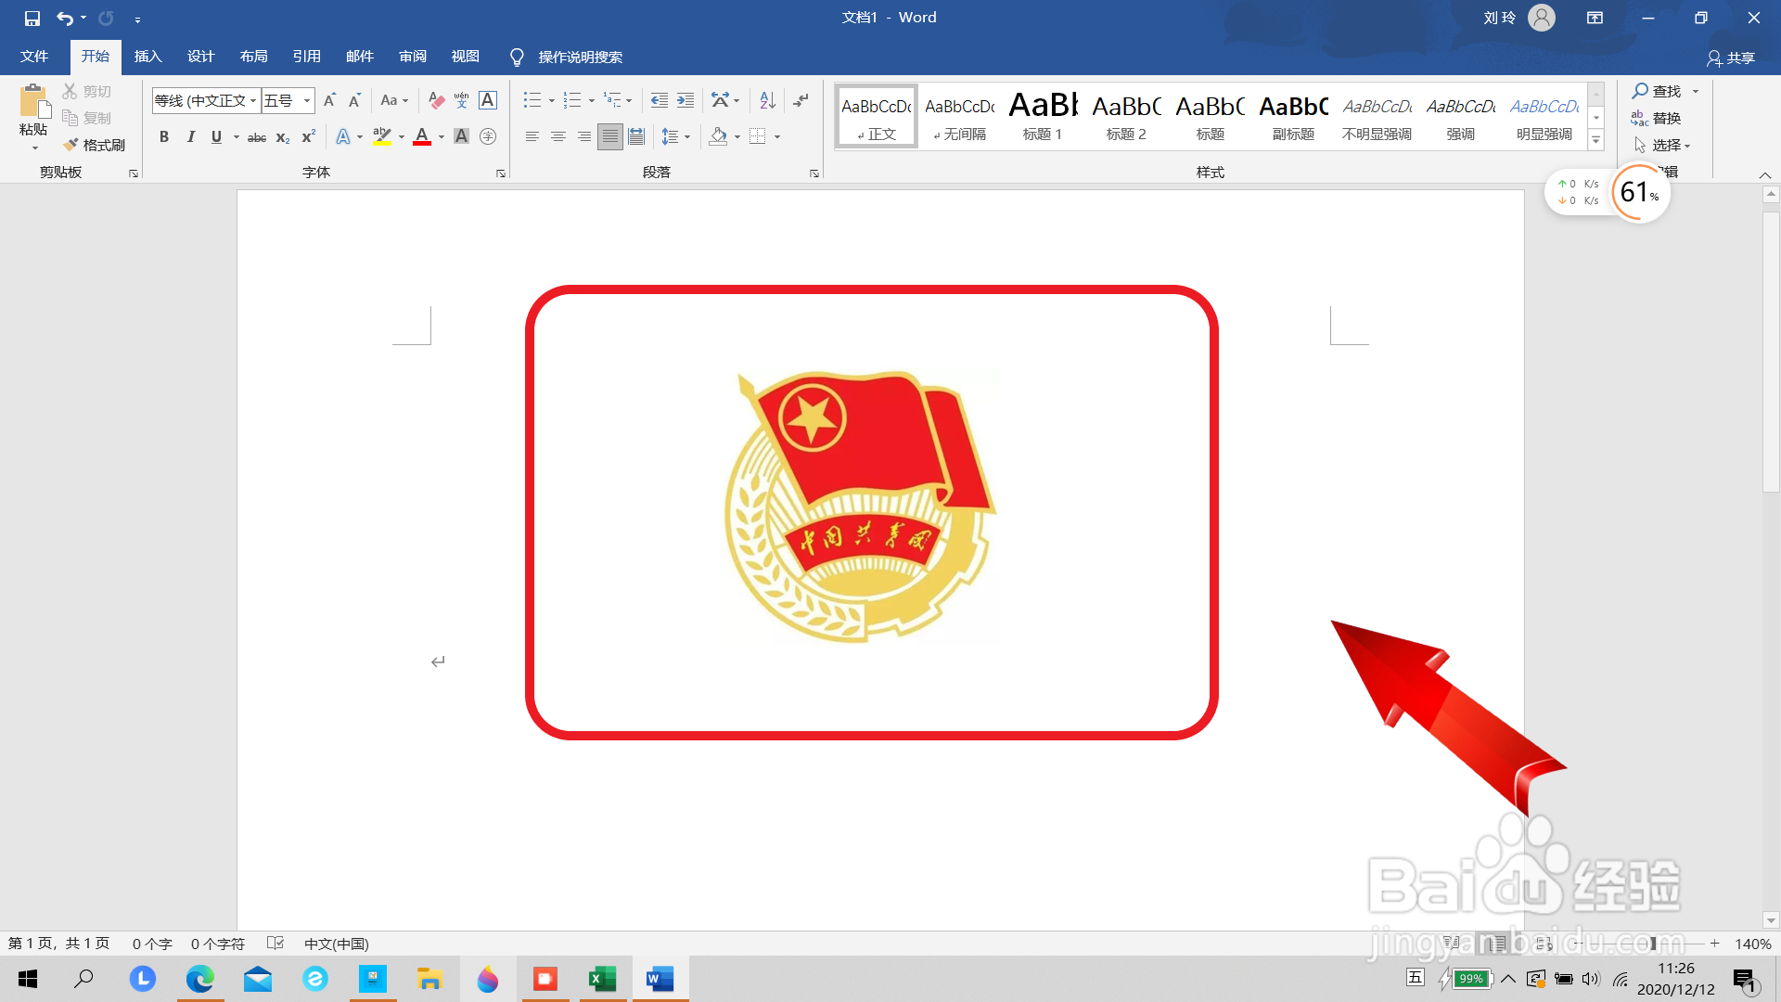The image size is (1781, 1002).
Task: Open the font name dropdown
Action: point(253,100)
